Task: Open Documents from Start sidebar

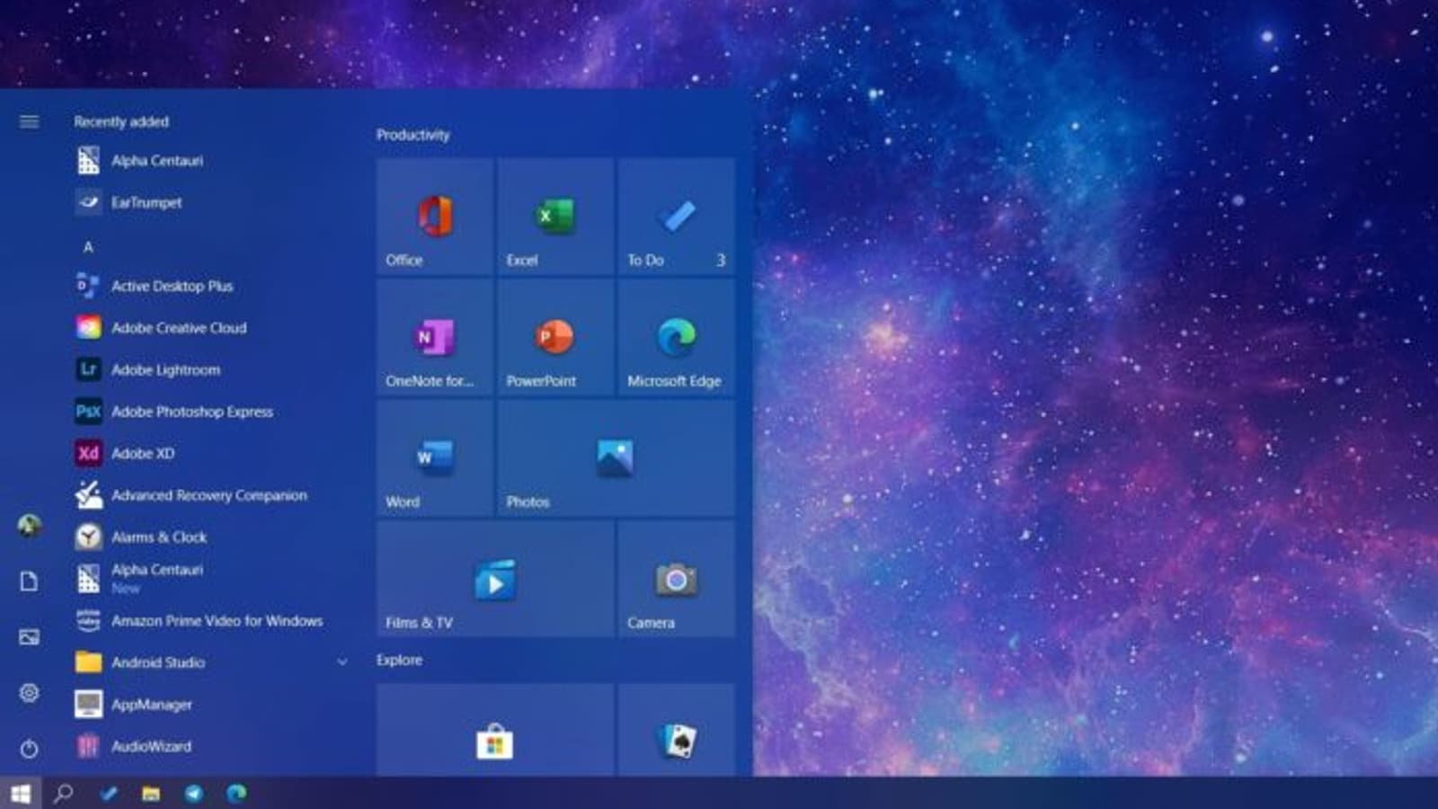Action: coord(29,582)
